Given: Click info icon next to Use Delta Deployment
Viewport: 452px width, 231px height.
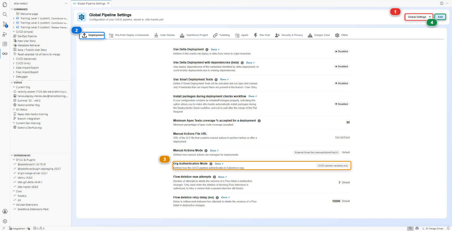Looking at the screenshot, I should tap(207, 50).
